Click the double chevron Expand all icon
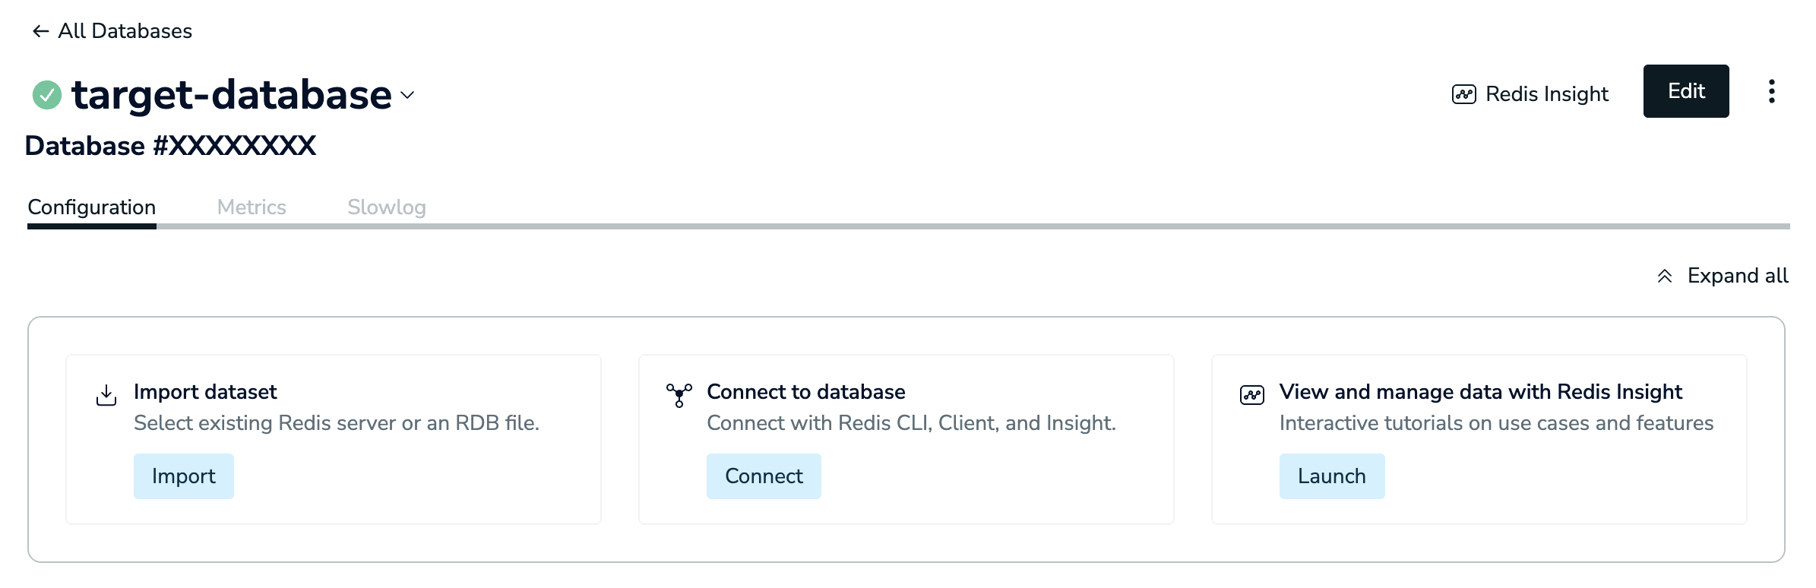This screenshot has height=588, width=1816. pyautogui.click(x=1664, y=276)
